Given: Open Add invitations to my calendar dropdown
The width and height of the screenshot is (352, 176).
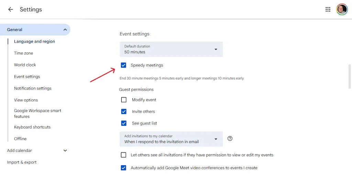Looking at the screenshot, I should [x=171, y=139].
